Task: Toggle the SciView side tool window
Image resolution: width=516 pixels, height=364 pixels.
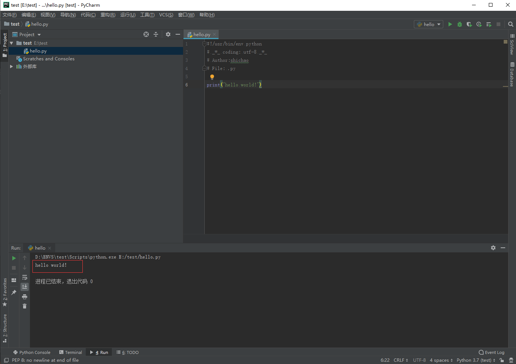Action: 512,45
